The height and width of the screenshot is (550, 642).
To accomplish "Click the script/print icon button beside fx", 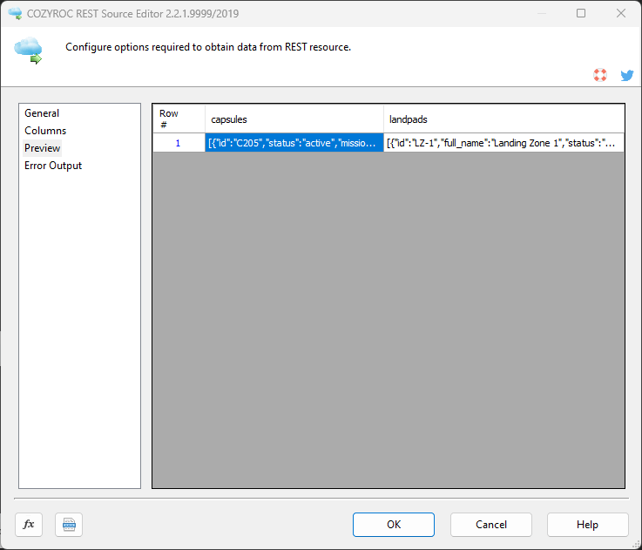I will 69,524.
